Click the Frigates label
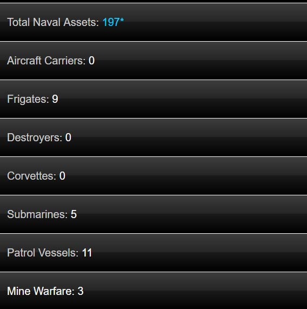 [28, 99]
